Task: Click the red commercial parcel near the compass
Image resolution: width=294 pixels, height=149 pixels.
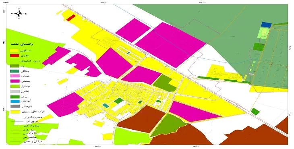Action: (x=71, y=18)
